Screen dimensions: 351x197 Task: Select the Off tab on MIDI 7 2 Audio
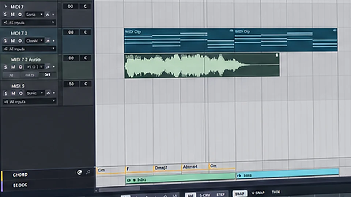[x=47, y=74]
